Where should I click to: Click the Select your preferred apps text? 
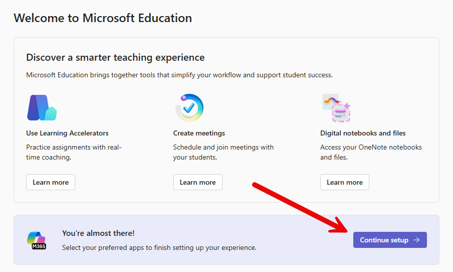pos(159,247)
